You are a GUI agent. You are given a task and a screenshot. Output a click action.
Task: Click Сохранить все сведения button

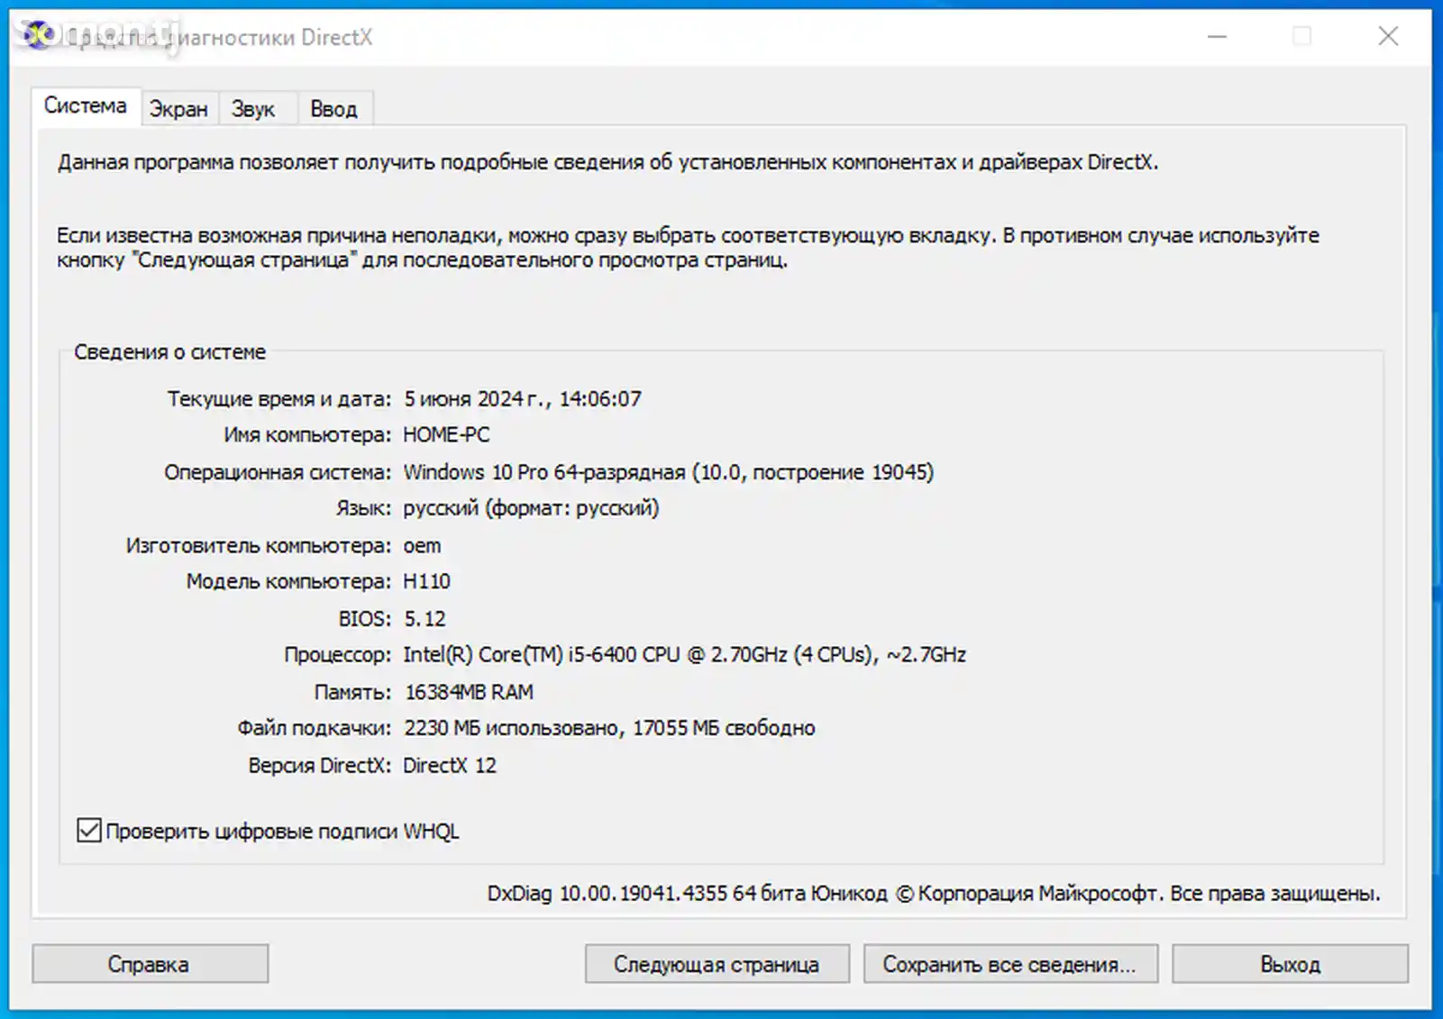(x=1010, y=964)
